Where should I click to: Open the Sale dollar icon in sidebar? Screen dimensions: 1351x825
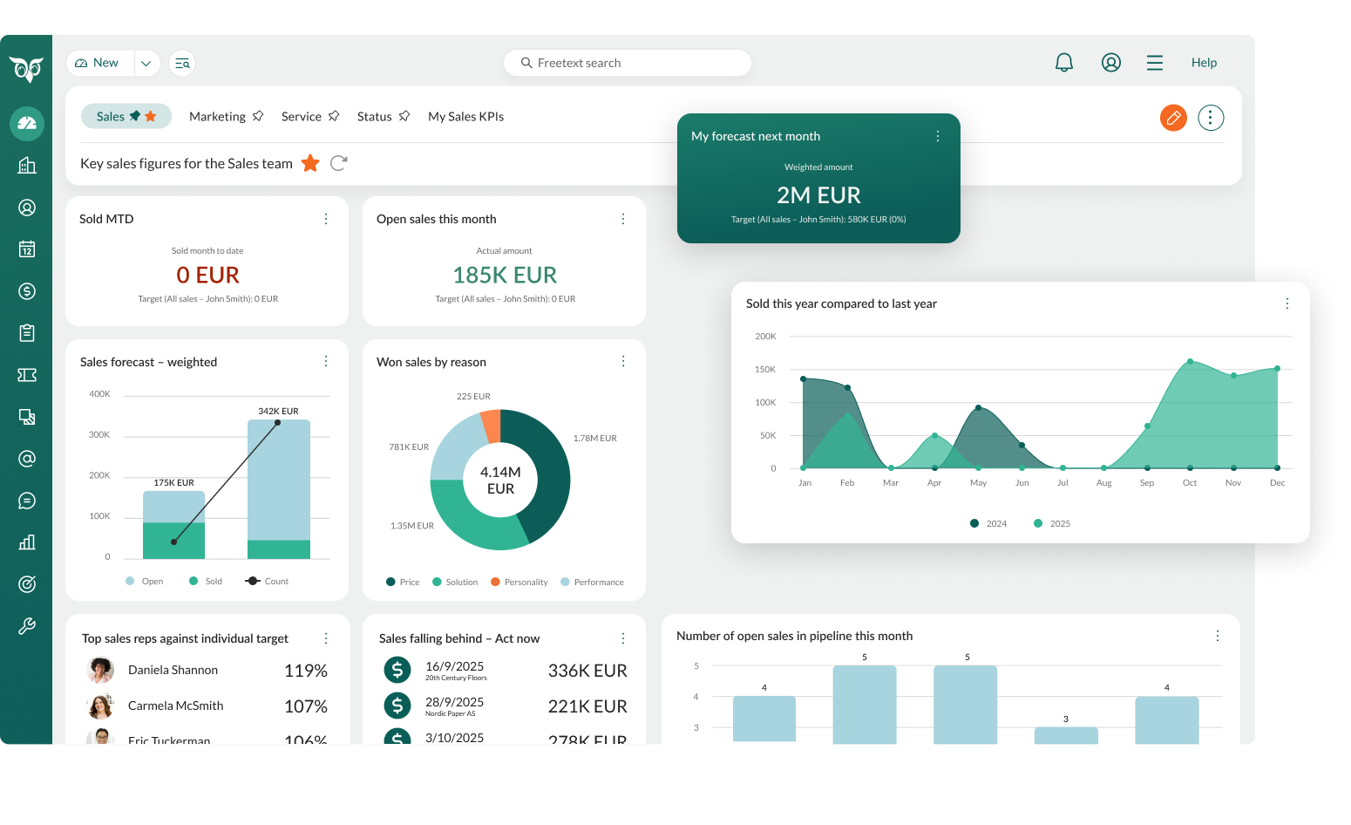click(27, 291)
